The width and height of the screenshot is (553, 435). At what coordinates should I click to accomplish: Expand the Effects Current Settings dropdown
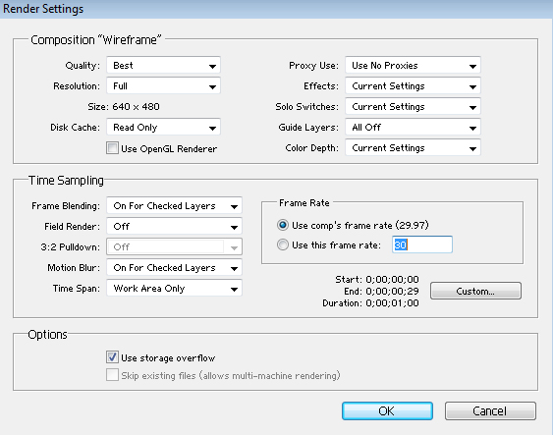coord(413,86)
